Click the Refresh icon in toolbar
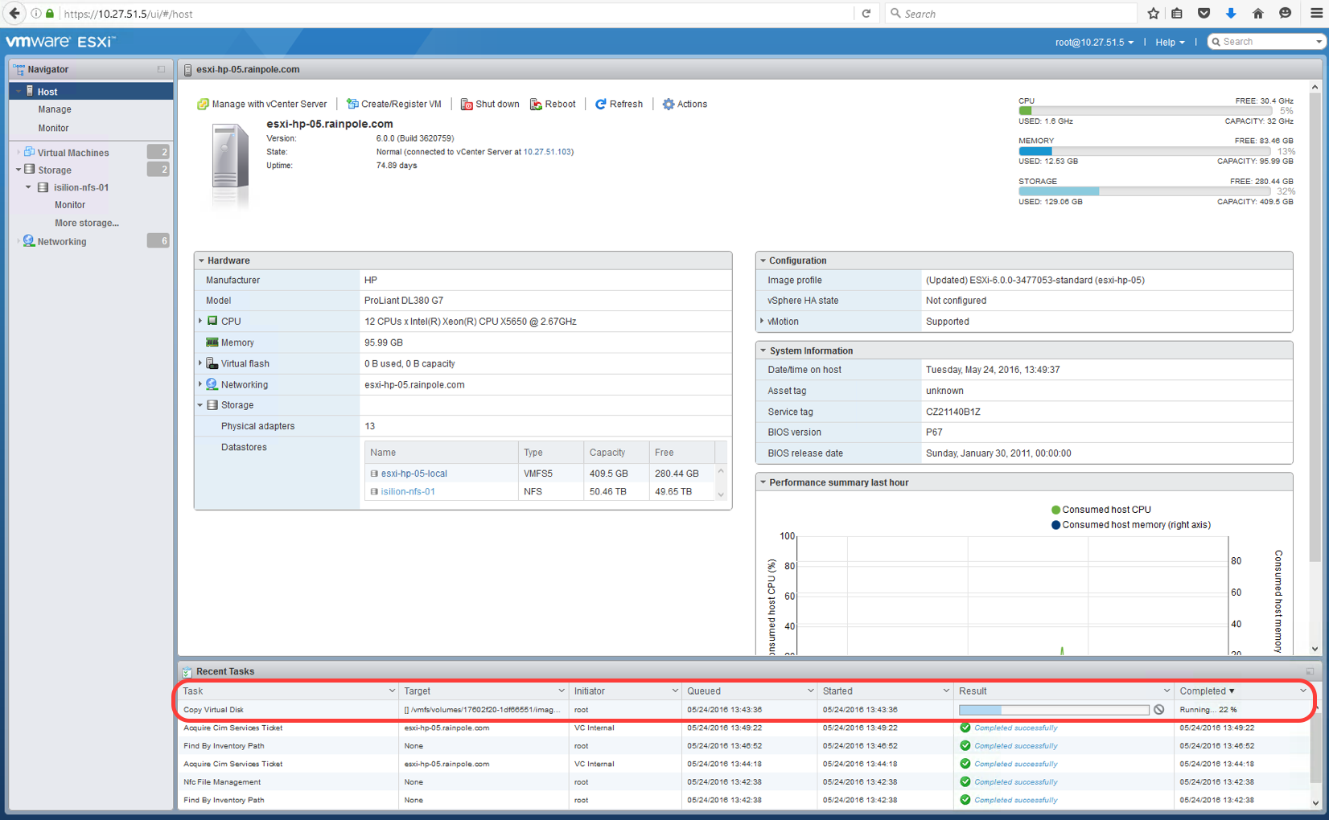This screenshot has width=1329, height=820. [600, 105]
